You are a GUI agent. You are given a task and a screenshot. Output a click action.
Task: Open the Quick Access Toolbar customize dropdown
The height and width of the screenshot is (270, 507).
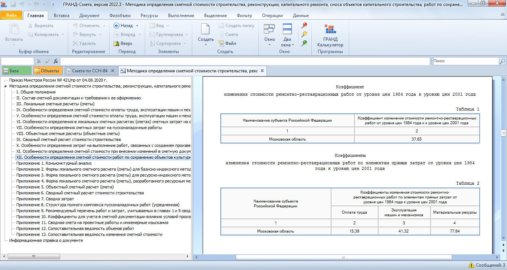click(x=54, y=4)
